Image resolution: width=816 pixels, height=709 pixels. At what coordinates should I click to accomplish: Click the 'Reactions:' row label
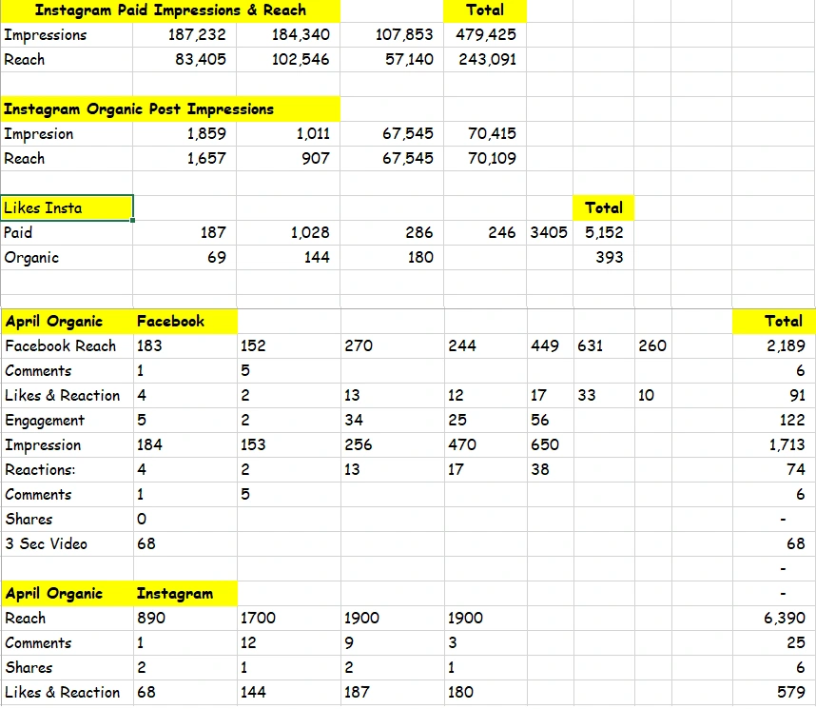(x=68, y=469)
